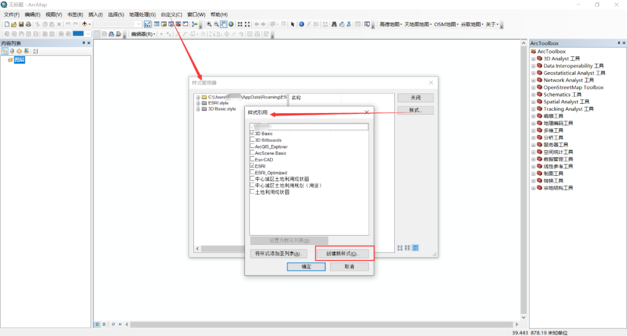
Task: Click the map horizontal scrollbar
Action: point(322,324)
